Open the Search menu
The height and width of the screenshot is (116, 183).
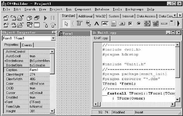[30, 9]
